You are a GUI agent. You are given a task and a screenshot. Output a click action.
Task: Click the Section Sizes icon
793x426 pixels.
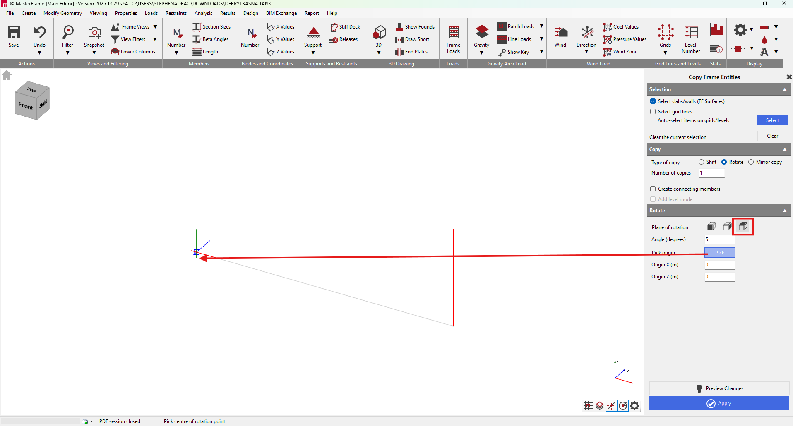pos(197,27)
